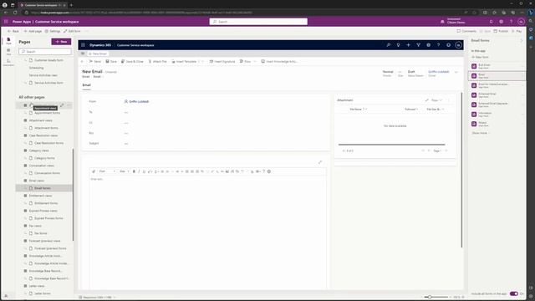Click the lightbulb assistant icon in Dynamics bar
The image size is (535, 301).
point(398,45)
